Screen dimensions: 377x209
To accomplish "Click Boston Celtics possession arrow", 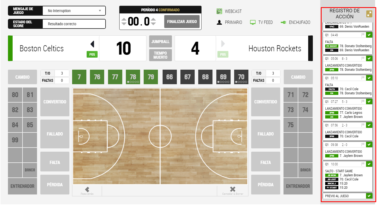I will (x=92, y=44).
